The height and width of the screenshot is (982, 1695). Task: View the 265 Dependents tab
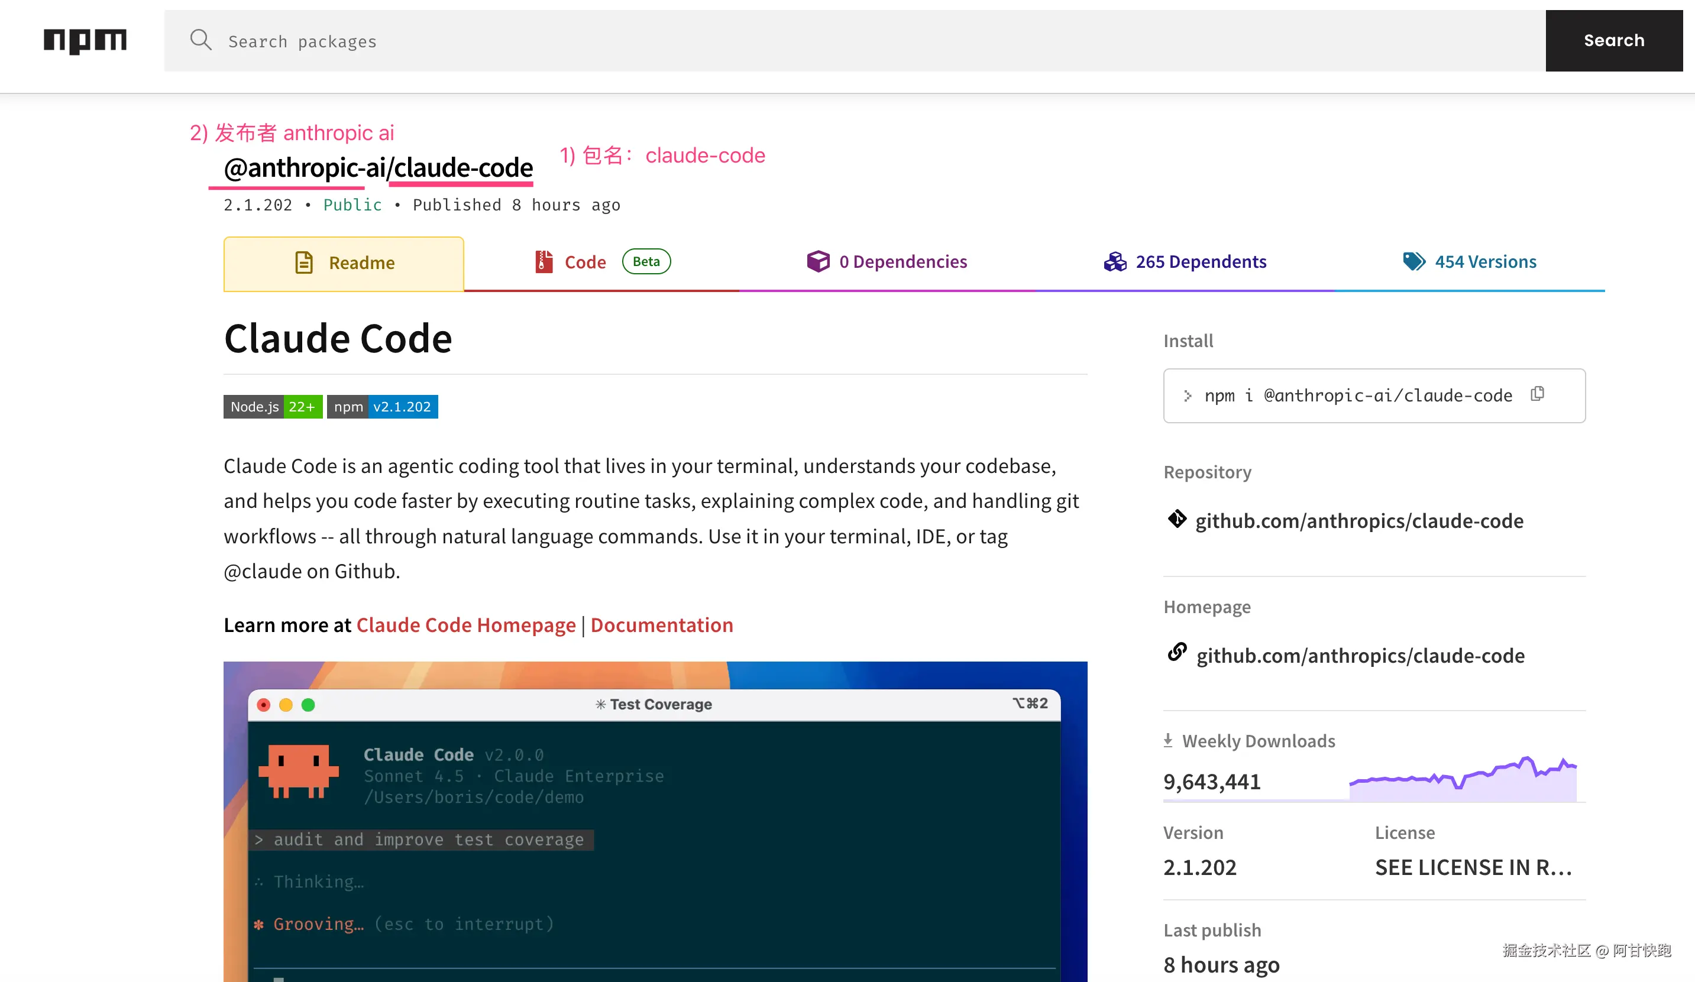pyautogui.click(x=1185, y=262)
